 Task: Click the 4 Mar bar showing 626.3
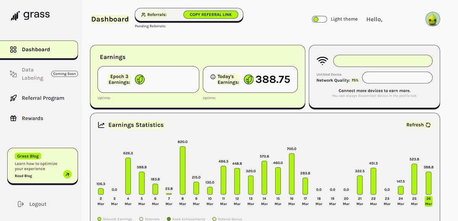[x=128, y=176]
